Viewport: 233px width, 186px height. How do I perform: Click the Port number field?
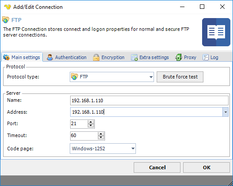[x=79, y=124]
